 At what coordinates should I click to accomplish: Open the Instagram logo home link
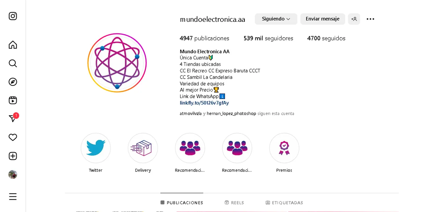coord(13,16)
